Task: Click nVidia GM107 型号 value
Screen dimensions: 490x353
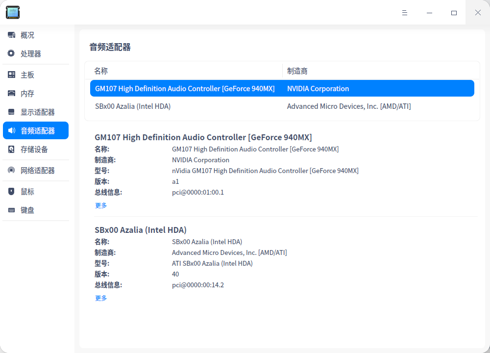Action: (x=265, y=171)
